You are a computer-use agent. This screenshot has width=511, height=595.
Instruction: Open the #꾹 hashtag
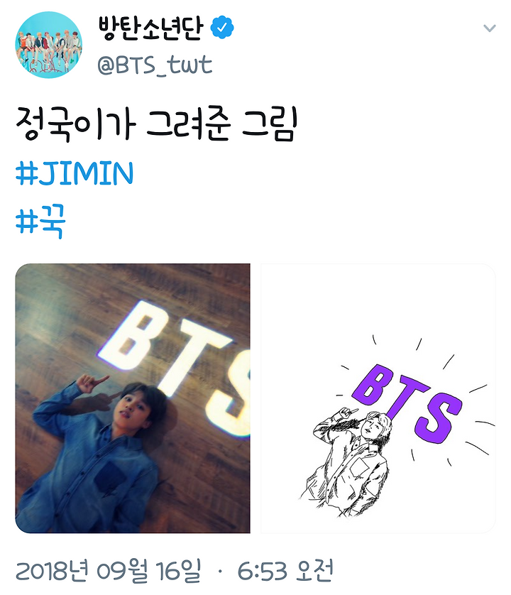click(x=40, y=222)
